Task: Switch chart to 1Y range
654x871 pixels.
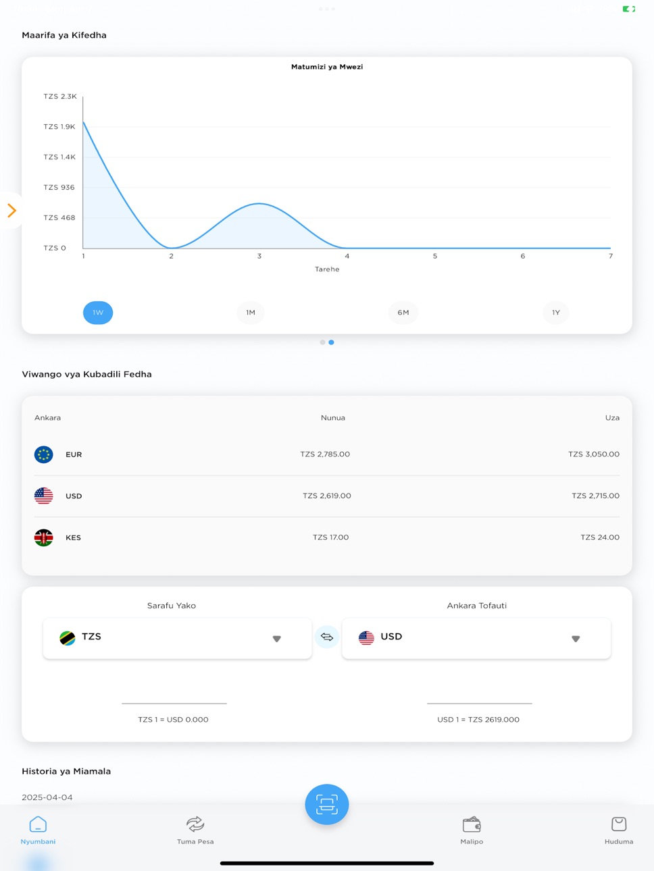Action: 556,313
